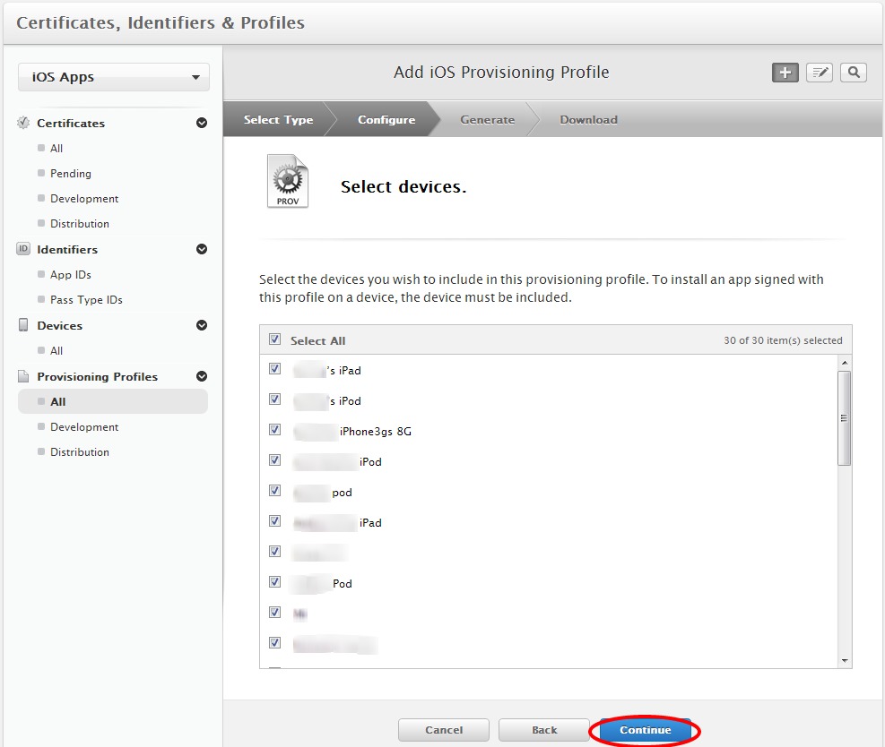885x747 pixels.
Task: Go to the Select Type step
Action: click(278, 120)
